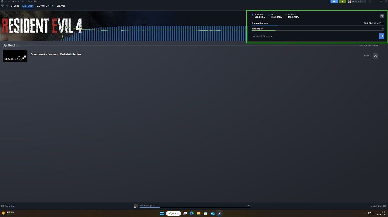Viewport: 388px width, 217px height.
Task: Click the Up Next heading
Action: pos(11,45)
